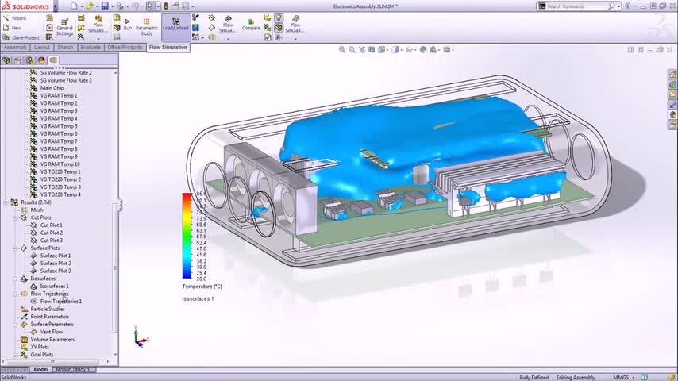This screenshot has width=678, height=381.
Task: Click the Zoom to Area icon
Action: tap(352, 50)
